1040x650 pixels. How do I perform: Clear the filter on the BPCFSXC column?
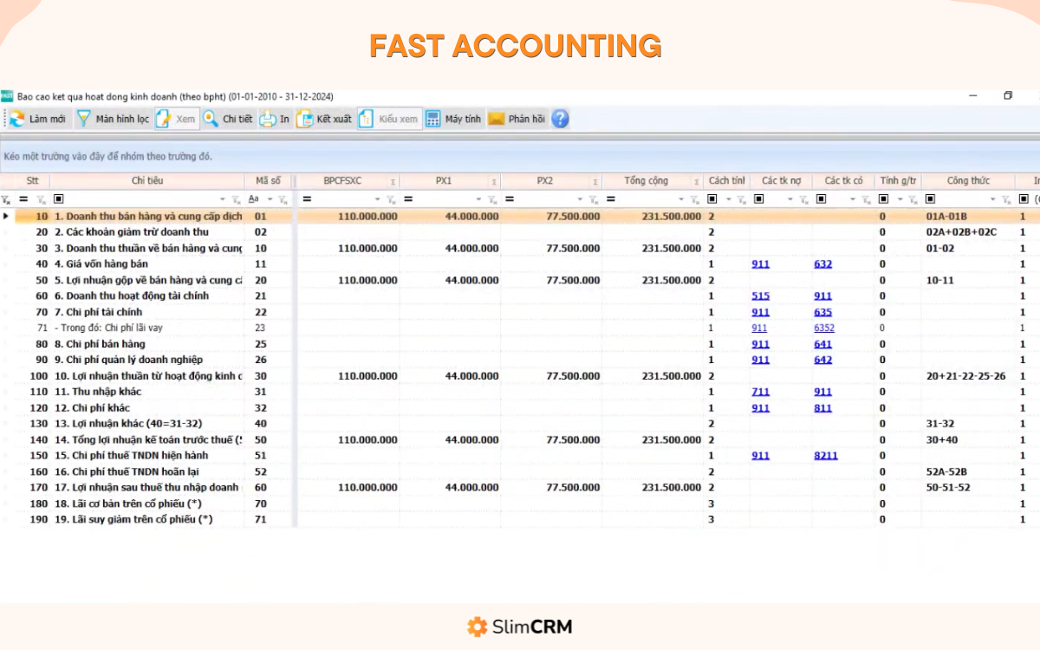391,199
